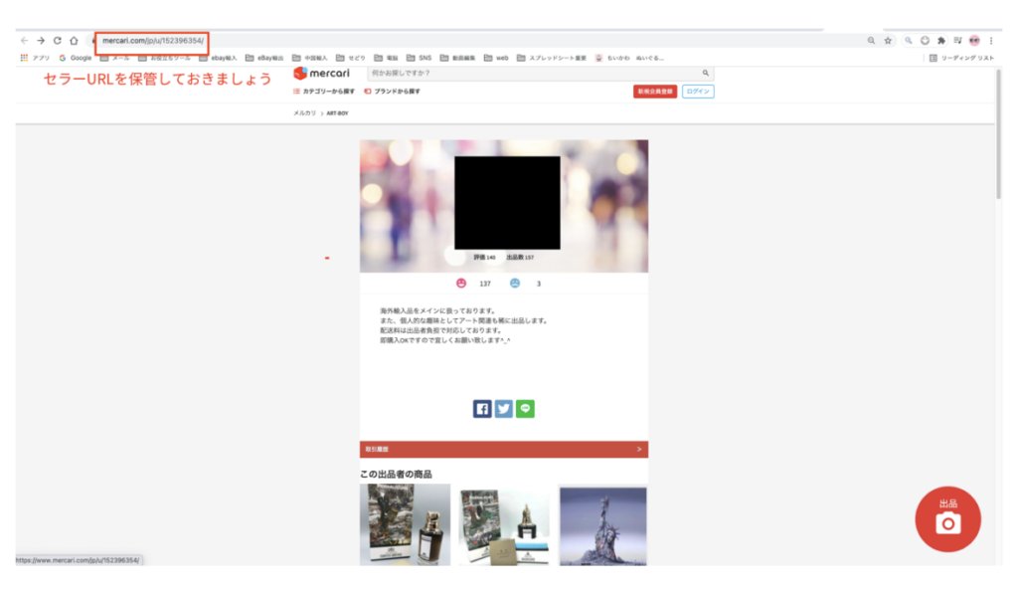Image resolution: width=1018 pixels, height=590 pixels.
Task: Share seller page on Facebook
Action: [x=482, y=408]
